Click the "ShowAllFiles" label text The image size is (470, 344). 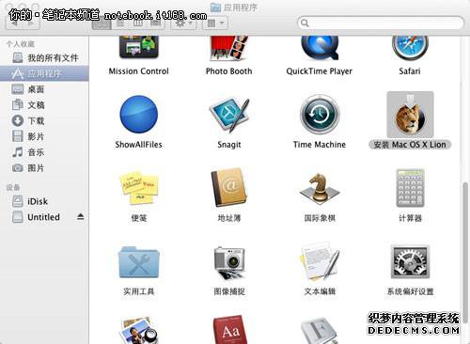click(x=138, y=145)
